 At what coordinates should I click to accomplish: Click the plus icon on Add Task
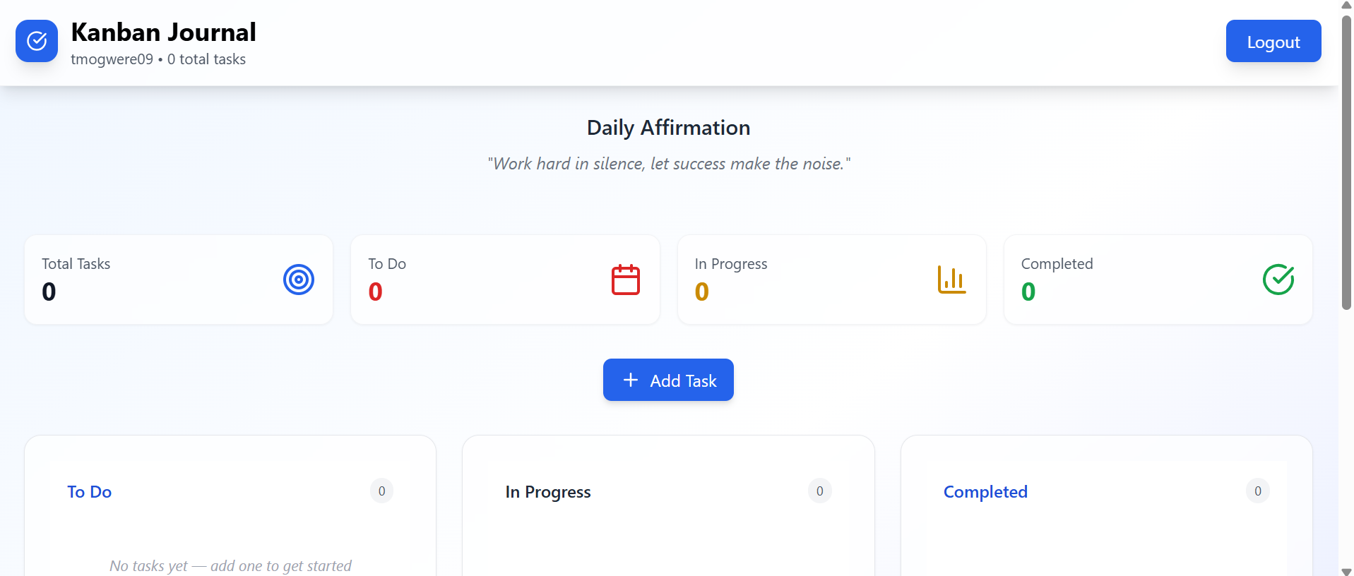(631, 380)
